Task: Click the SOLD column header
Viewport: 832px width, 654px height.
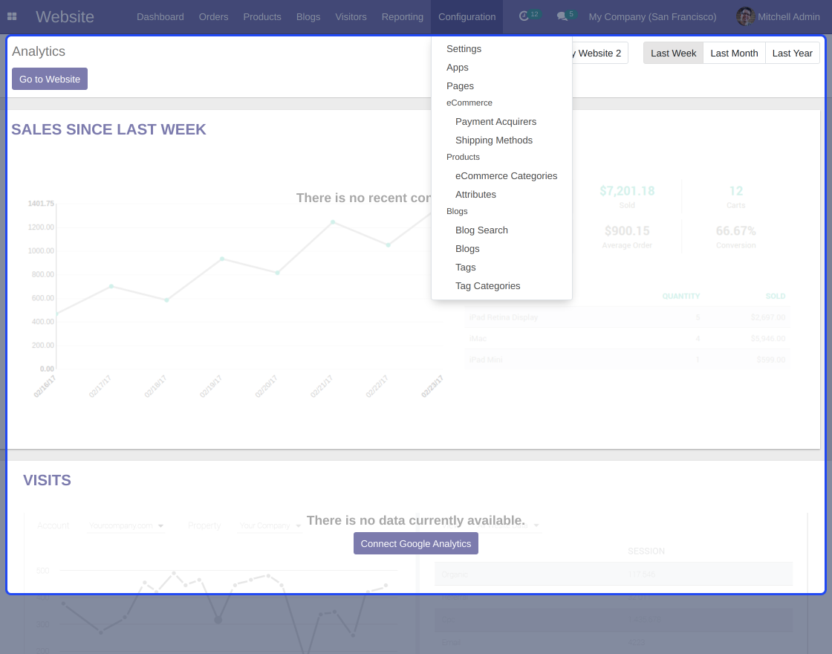Action: [x=776, y=297]
